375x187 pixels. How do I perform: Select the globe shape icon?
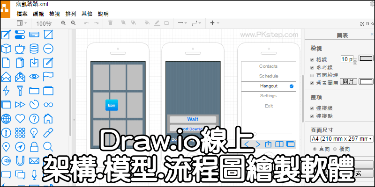coord(6,119)
